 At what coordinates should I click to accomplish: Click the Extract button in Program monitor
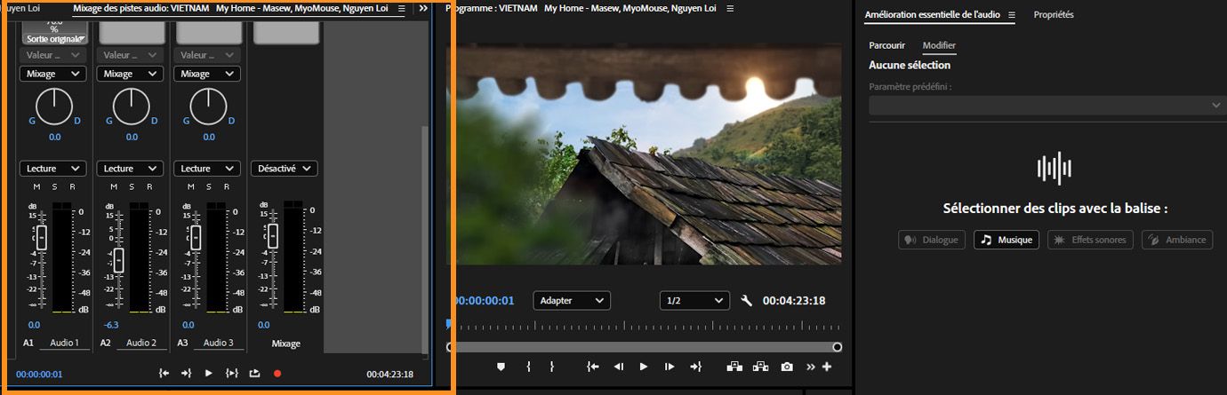click(x=760, y=367)
